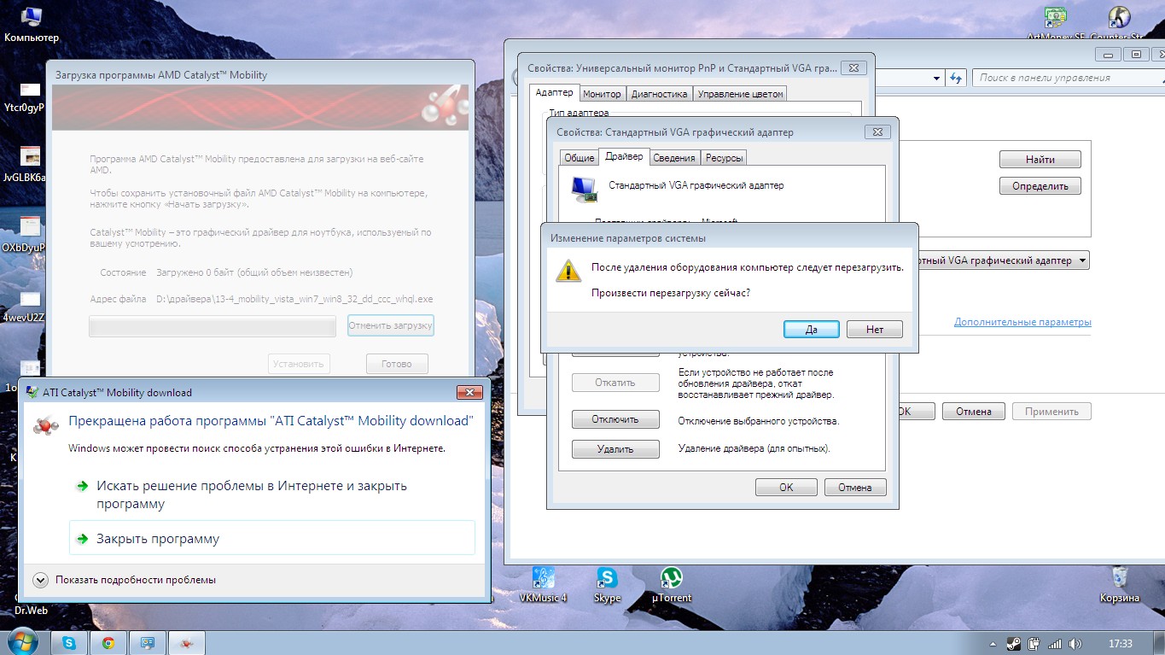Close VGA adapter properties dialog
The image size is (1165, 655).
877,132
